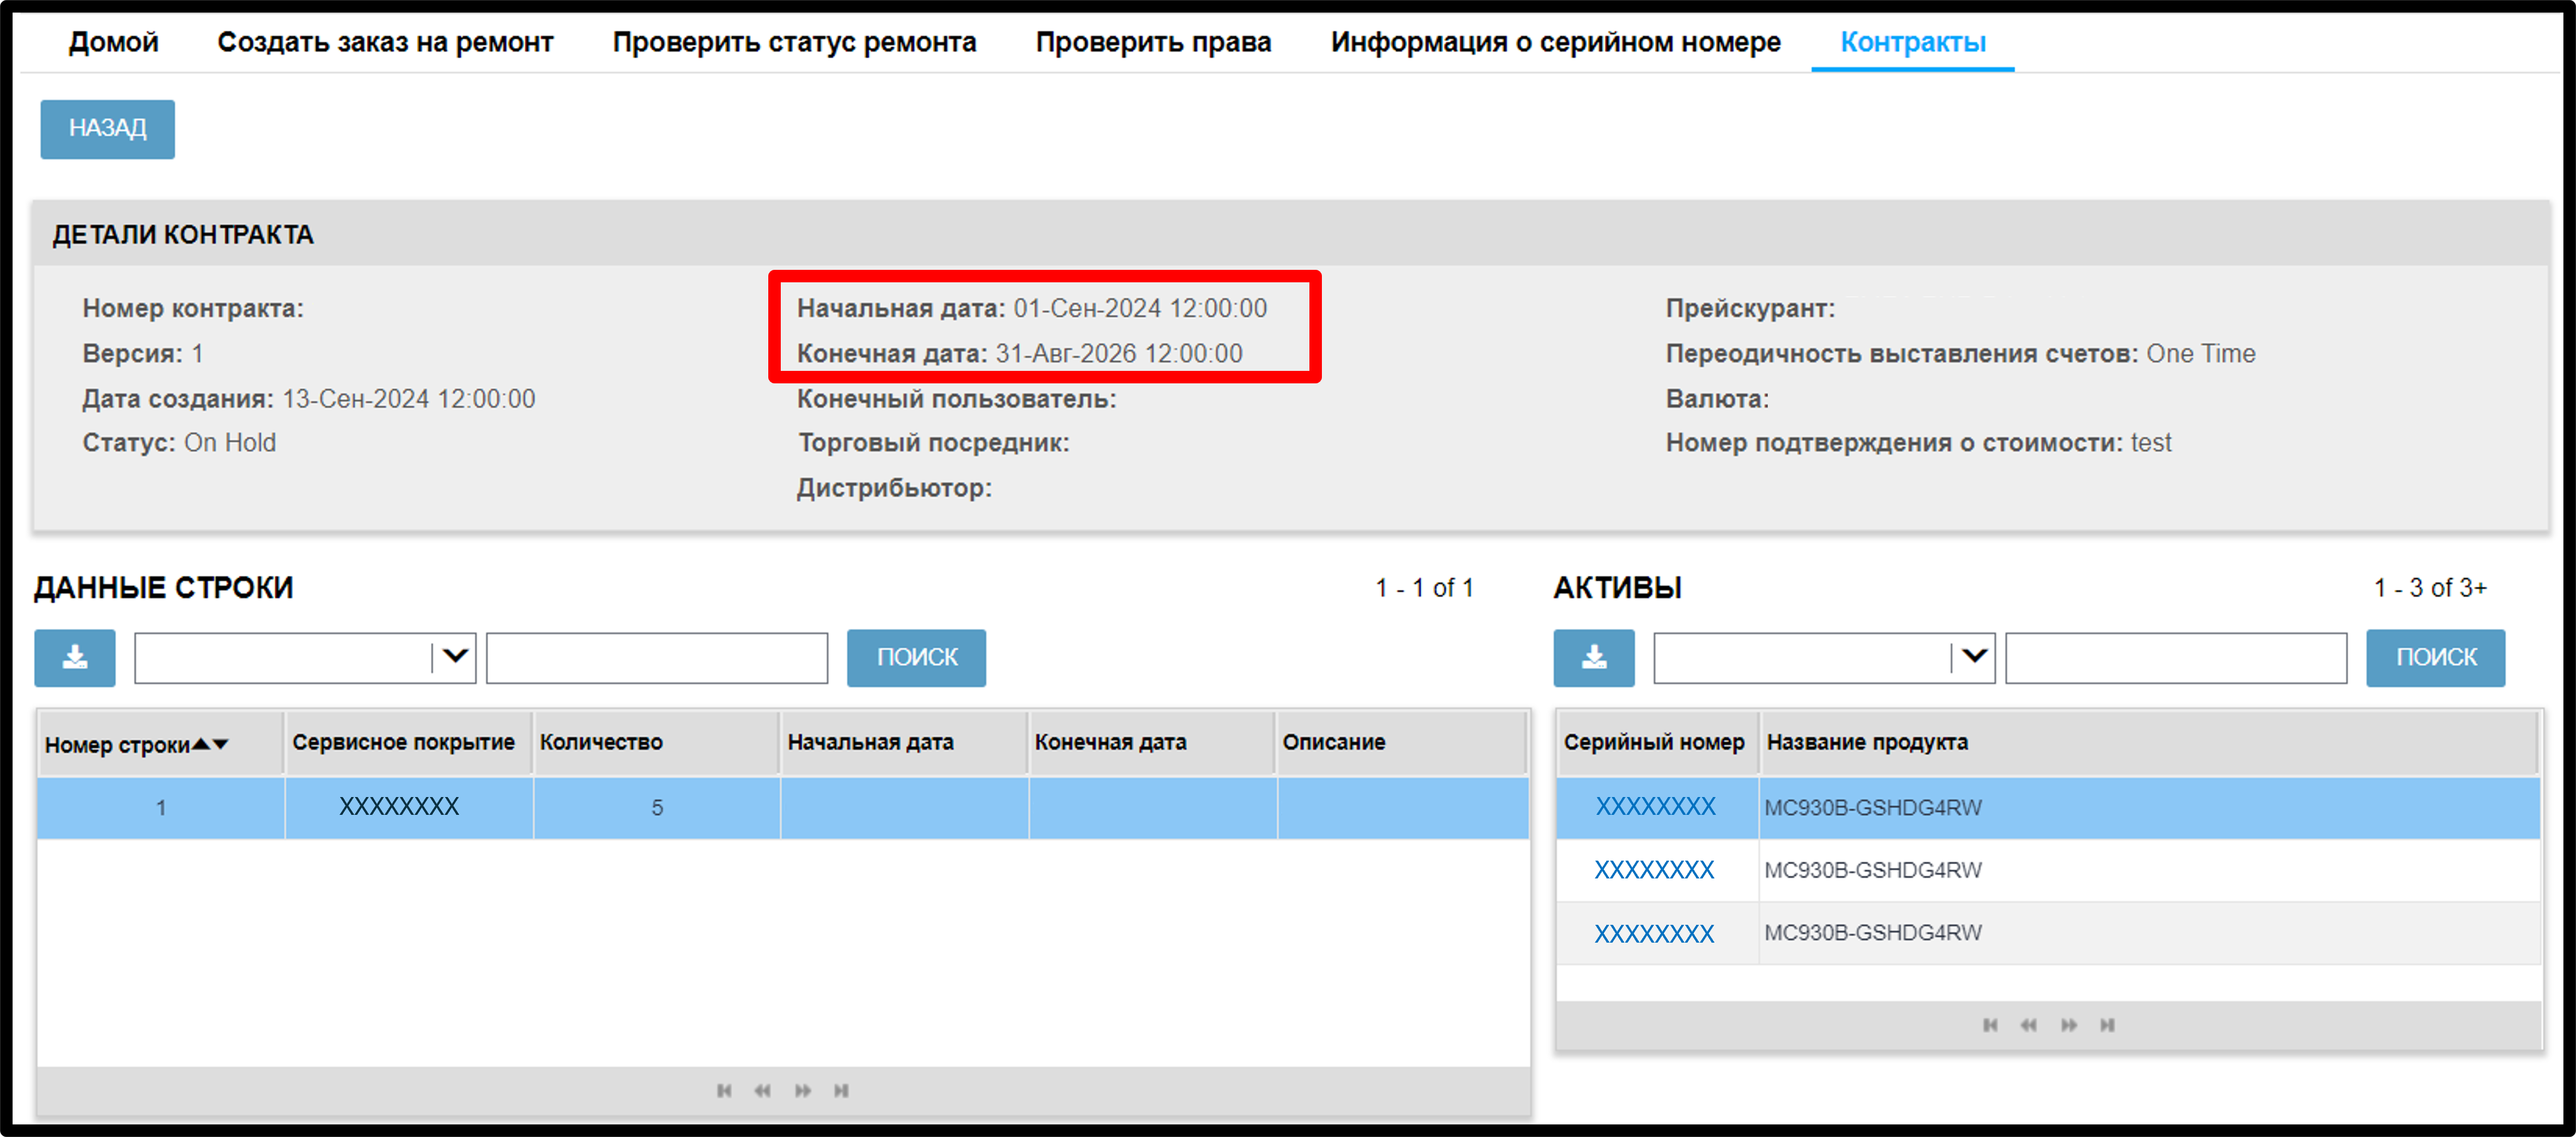Click the НАЗАД button
The image size is (2576, 1137).
coord(107,129)
